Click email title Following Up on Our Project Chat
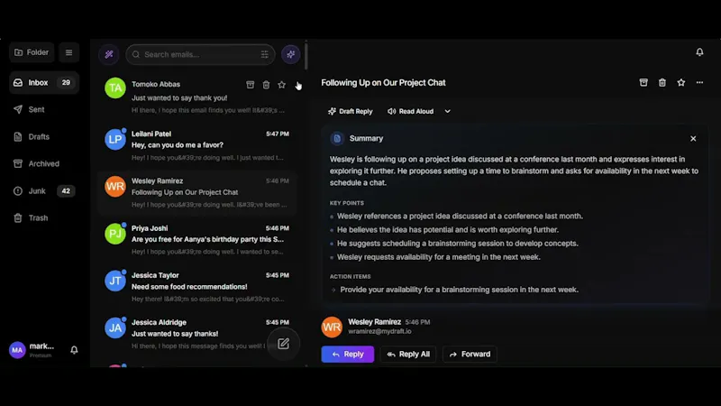 pyautogui.click(x=384, y=83)
